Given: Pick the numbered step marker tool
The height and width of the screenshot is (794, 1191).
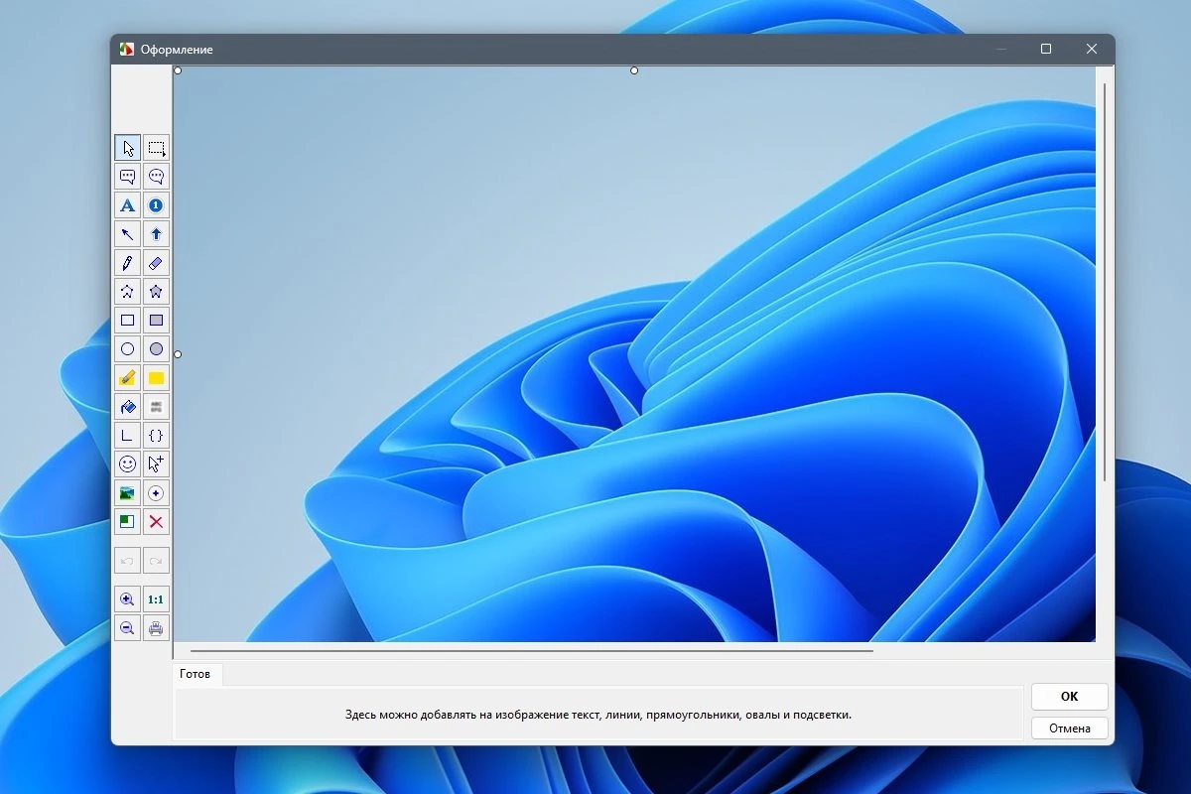Looking at the screenshot, I should pyautogui.click(x=156, y=205).
